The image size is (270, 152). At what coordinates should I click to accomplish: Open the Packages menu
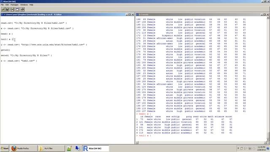pyautogui.click(x=14, y=5)
